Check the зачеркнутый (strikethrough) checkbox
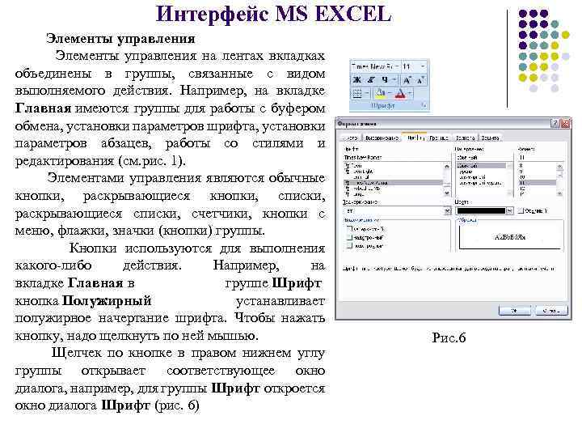This screenshot has height=437, width=582. tap(349, 229)
